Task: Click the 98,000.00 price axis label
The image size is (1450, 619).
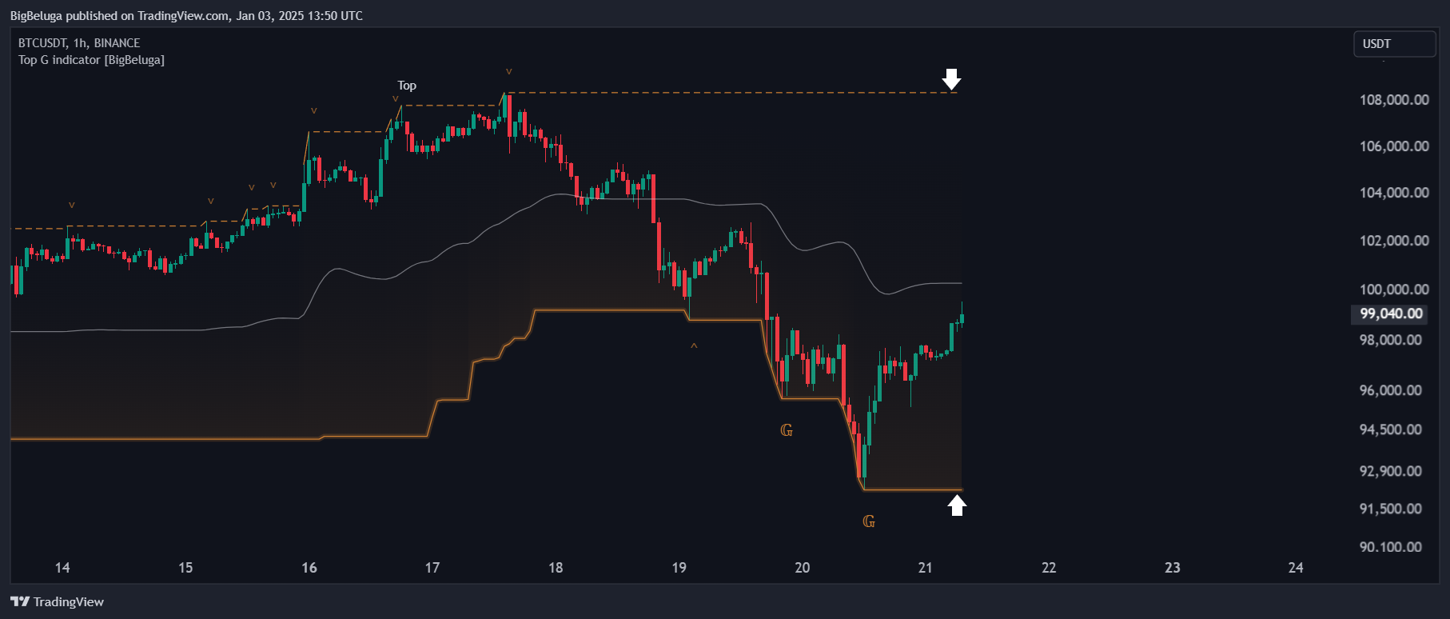Action: 1391,340
